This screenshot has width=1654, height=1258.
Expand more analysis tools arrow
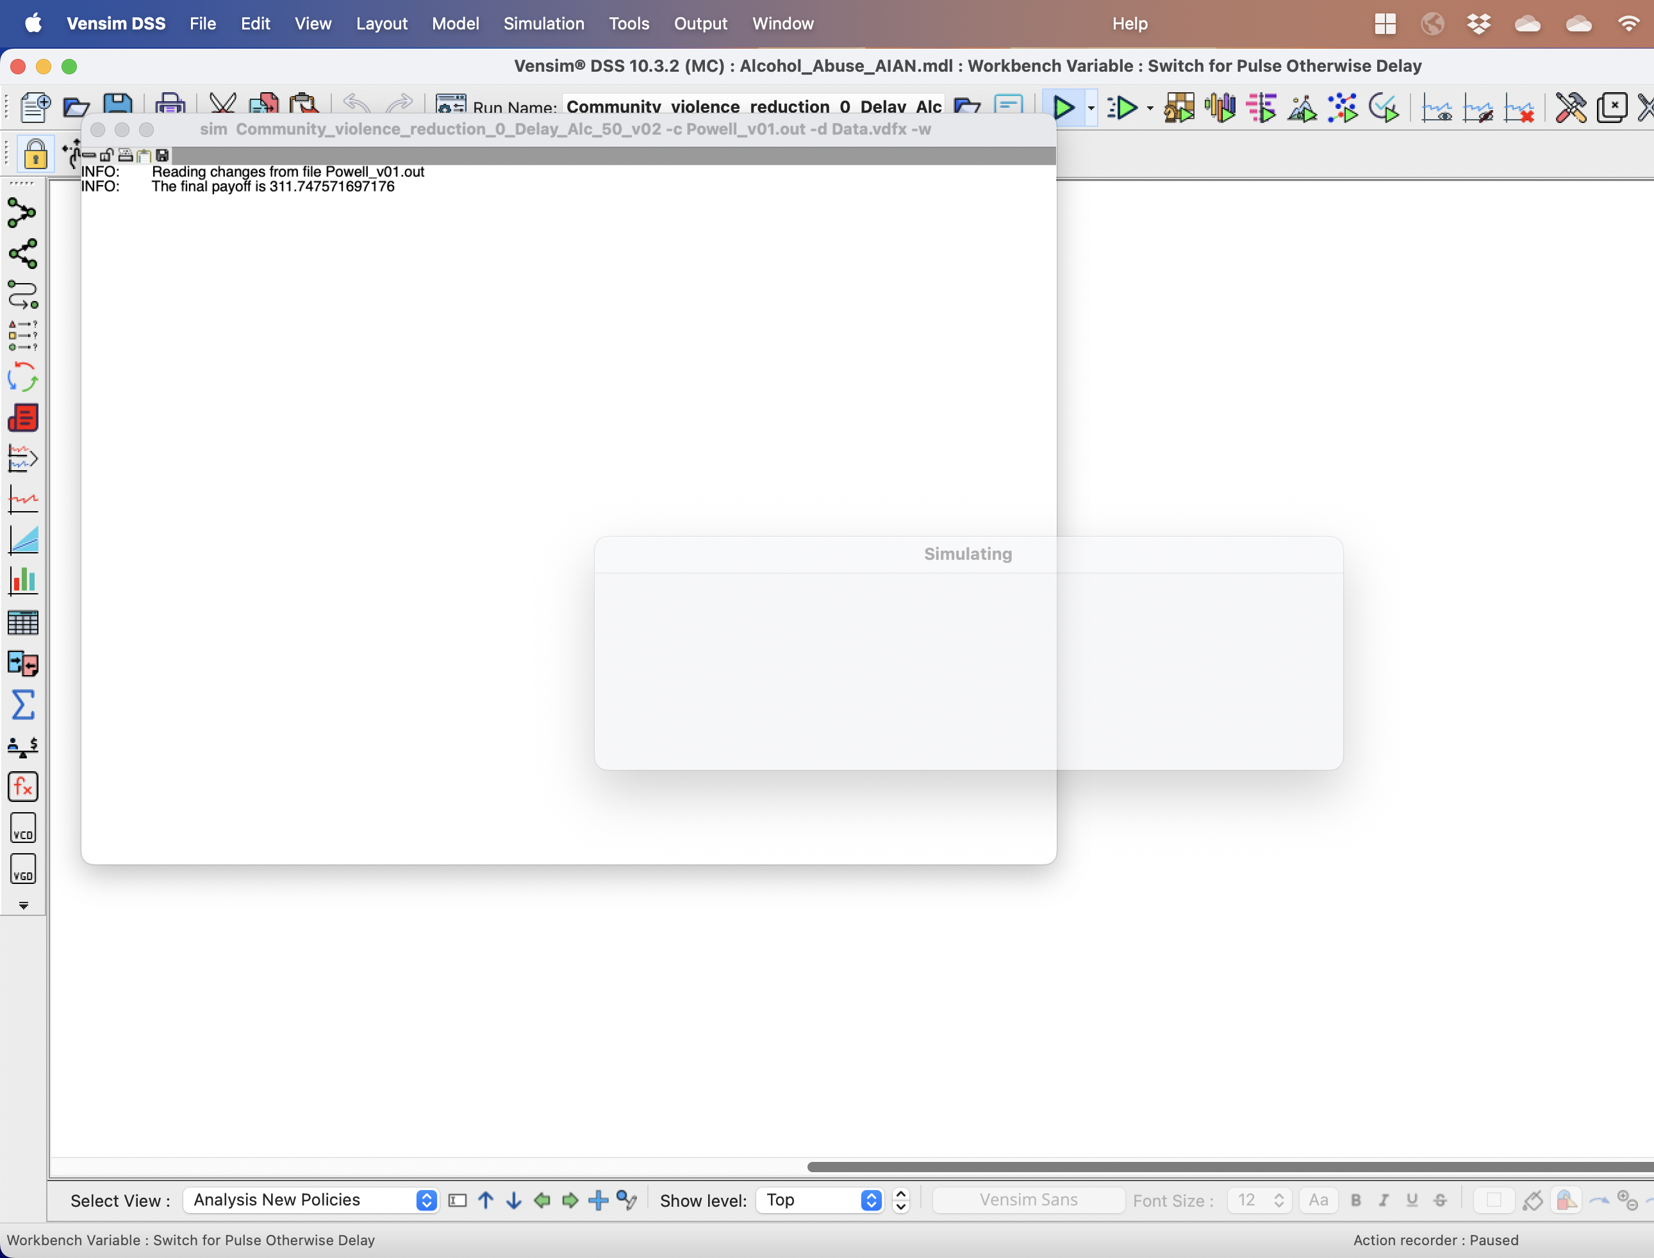tap(23, 905)
